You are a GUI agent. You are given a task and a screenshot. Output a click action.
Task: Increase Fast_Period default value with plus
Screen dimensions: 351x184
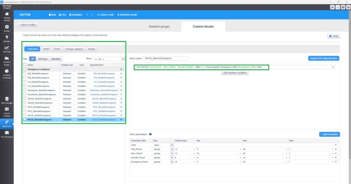tap(194, 149)
